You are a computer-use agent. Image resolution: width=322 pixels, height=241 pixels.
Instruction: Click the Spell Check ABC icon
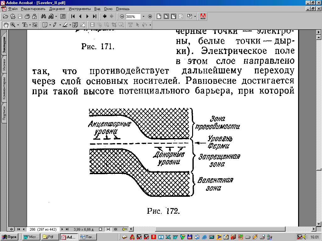point(75,25)
